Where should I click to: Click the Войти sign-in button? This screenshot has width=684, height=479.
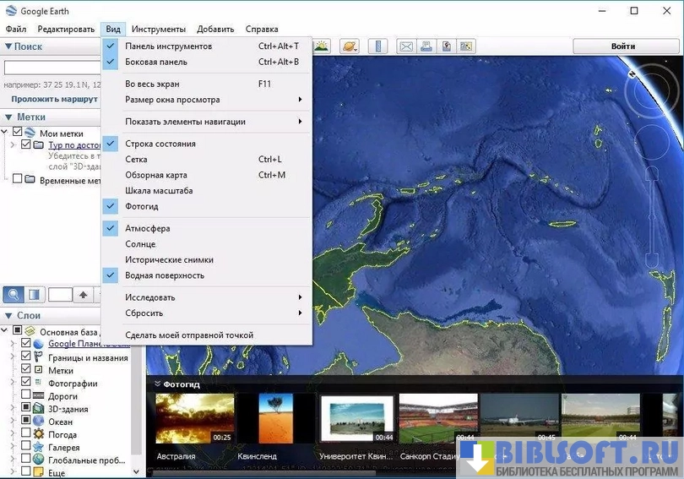[623, 46]
